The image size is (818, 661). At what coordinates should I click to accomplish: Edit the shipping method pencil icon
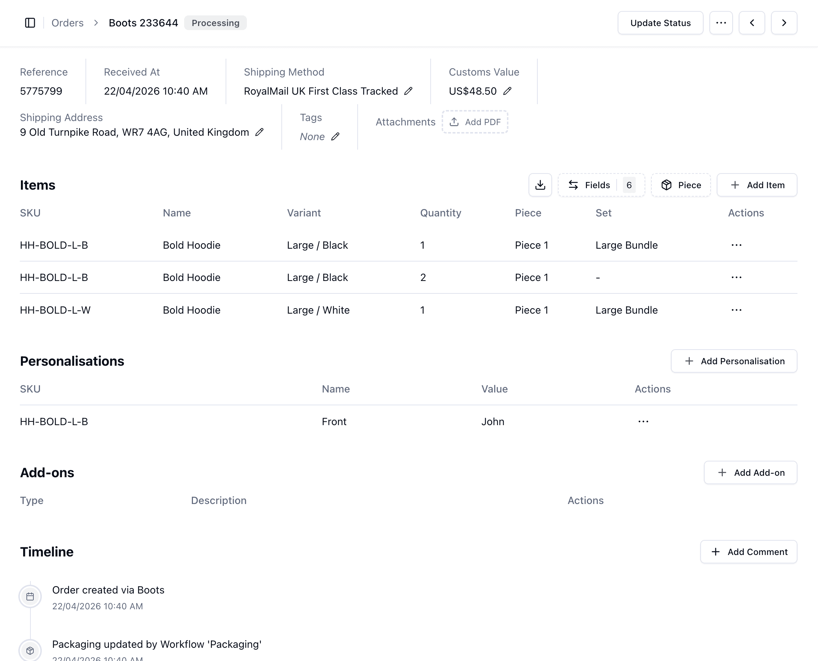(408, 91)
